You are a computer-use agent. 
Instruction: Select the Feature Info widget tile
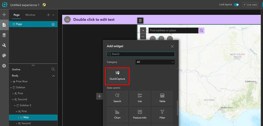(140, 115)
